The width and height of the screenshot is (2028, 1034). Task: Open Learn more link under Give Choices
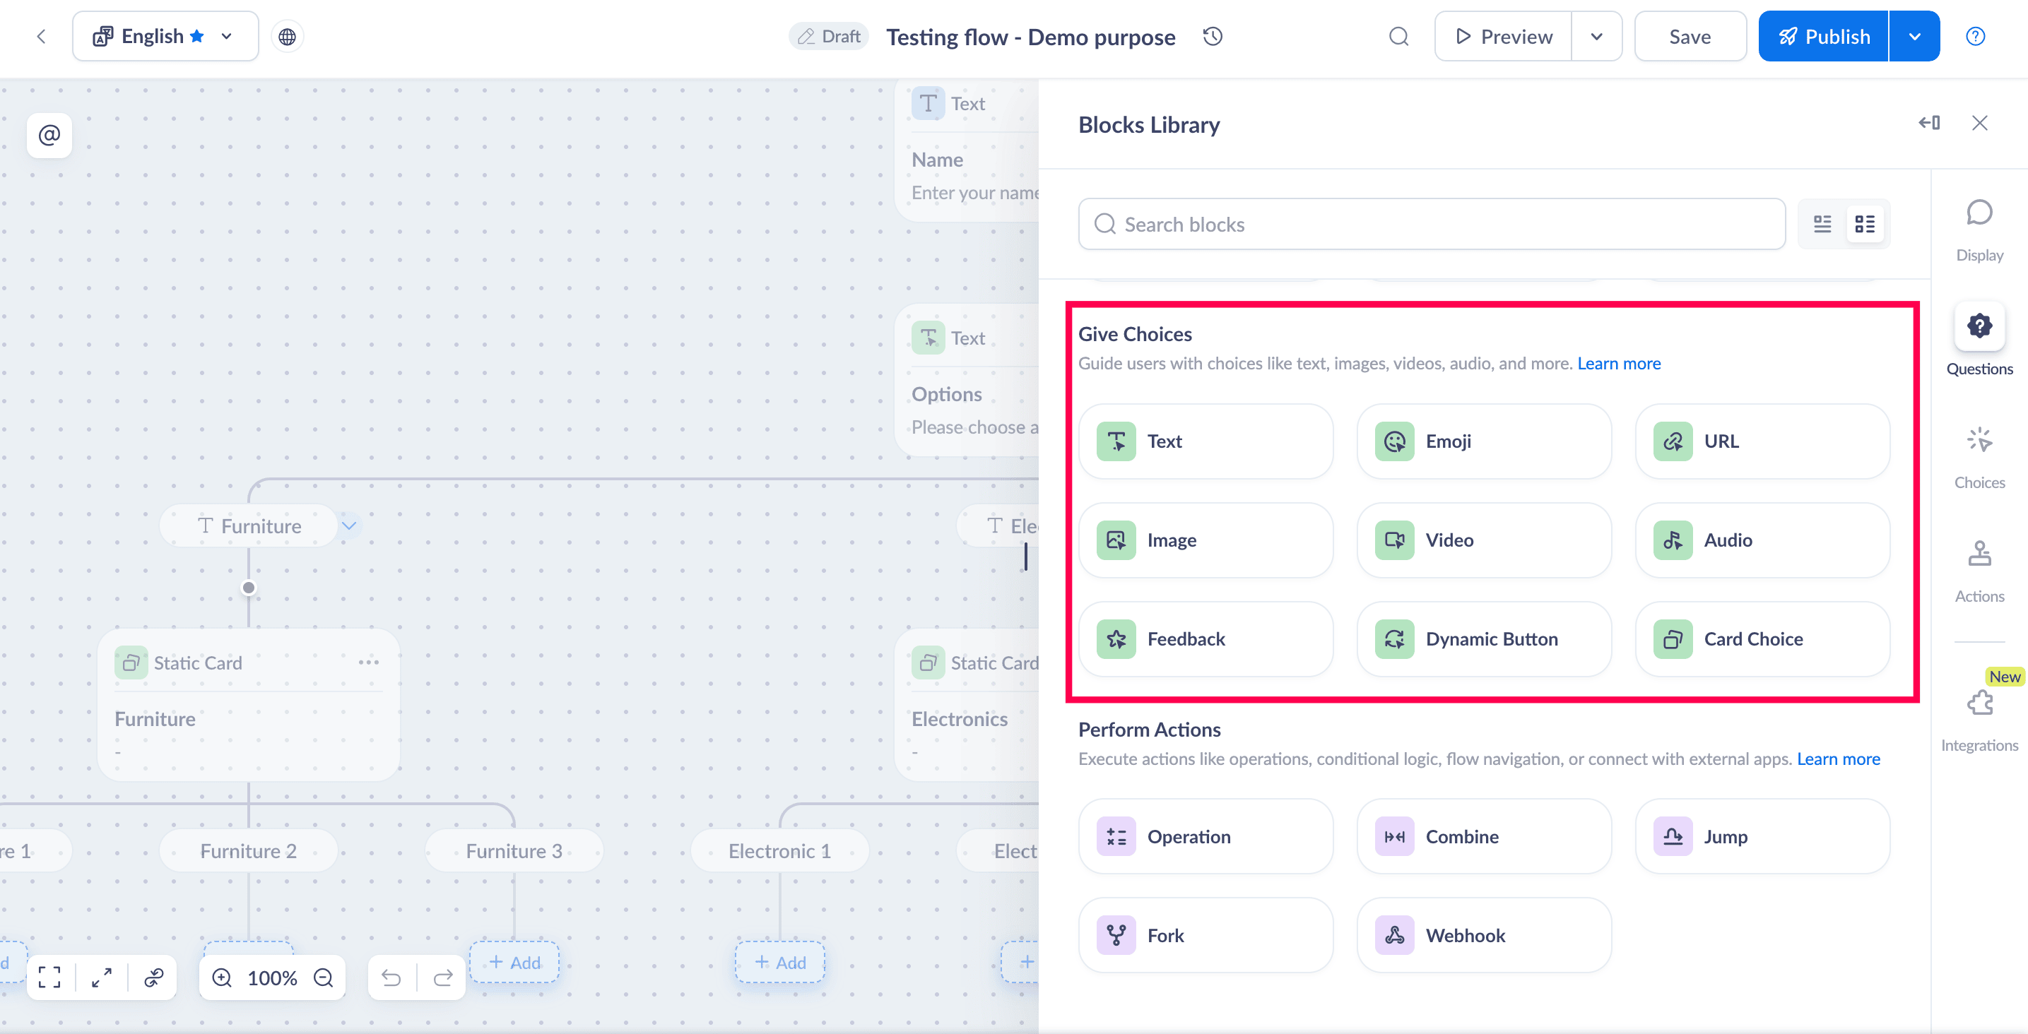[x=1619, y=364]
